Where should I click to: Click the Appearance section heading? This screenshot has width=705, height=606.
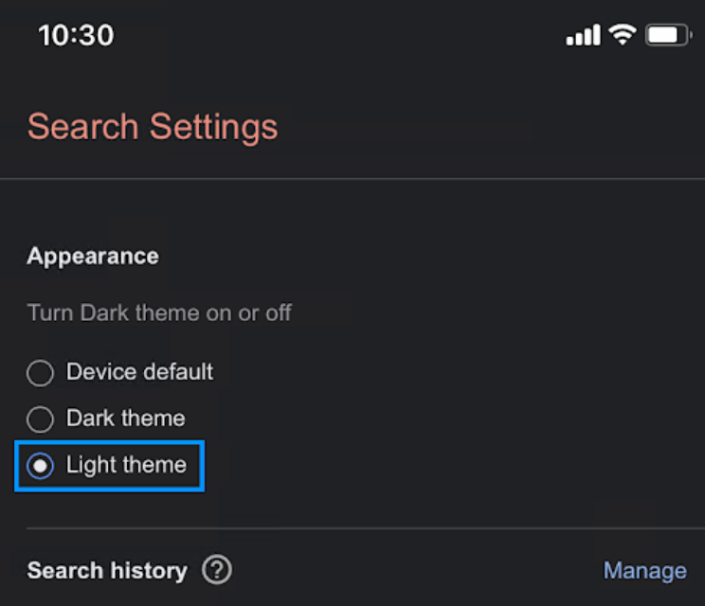(x=93, y=257)
